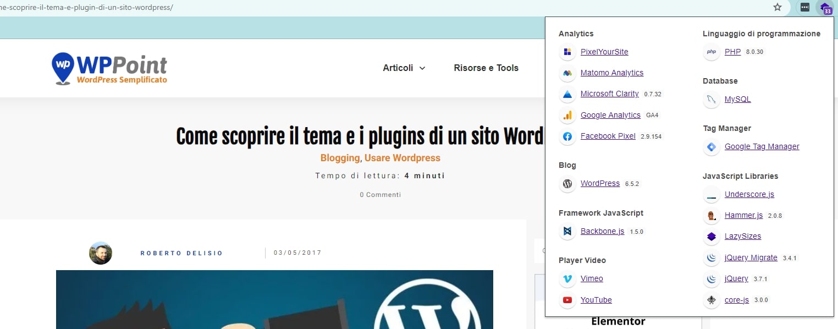
Task: Open the Blogging category link
Action: (x=340, y=158)
